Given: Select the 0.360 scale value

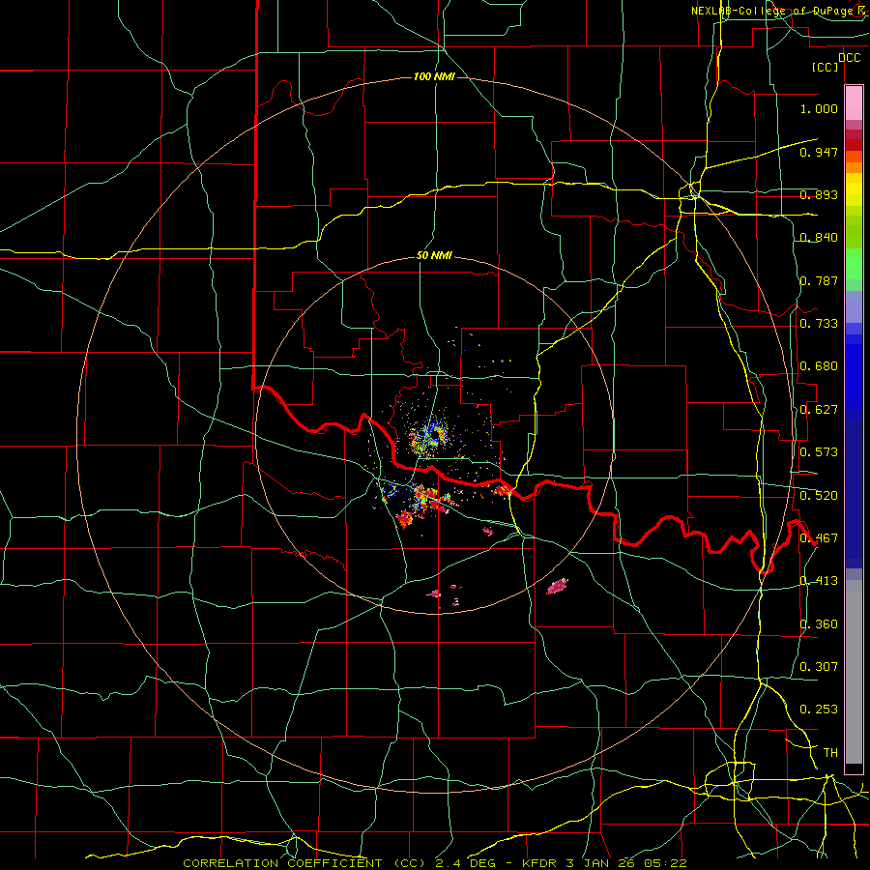Looking at the screenshot, I should pos(819,623).
